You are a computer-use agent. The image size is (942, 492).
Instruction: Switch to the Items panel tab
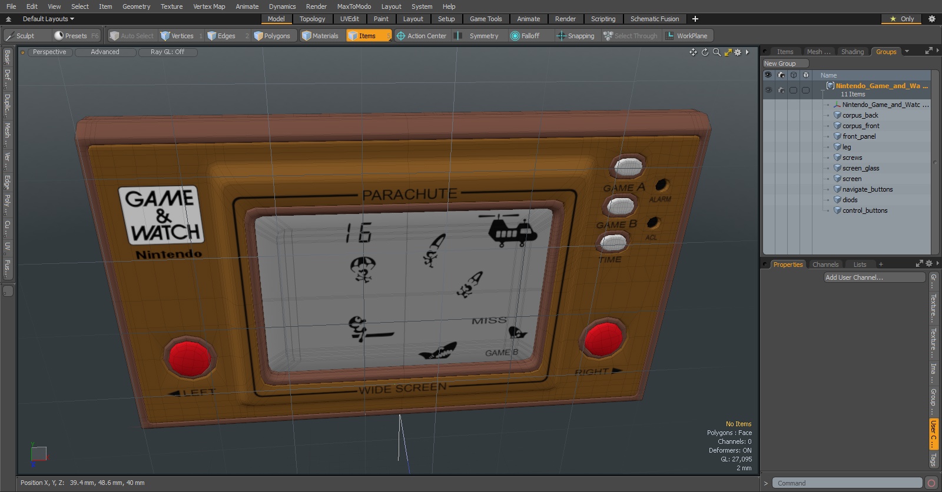785,52
